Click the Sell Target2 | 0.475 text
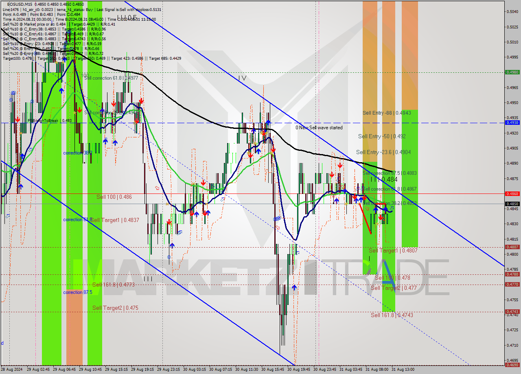The image size is (521, 374). coord(114,308)
